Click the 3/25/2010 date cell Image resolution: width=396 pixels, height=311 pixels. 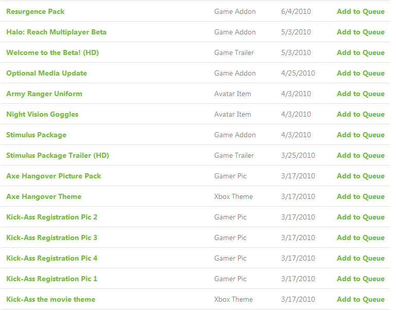pyautogui.click(x=298, y=155)
